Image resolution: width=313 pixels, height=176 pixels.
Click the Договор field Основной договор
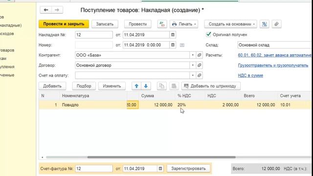point(133,65)
